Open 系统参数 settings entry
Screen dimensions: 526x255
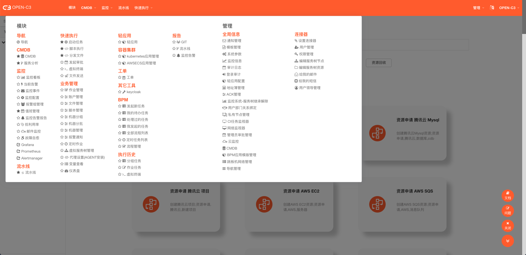tap(232, 54)
